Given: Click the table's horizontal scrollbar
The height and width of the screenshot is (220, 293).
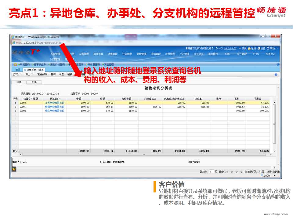Looking at the screenshot, I should [143, 155].
